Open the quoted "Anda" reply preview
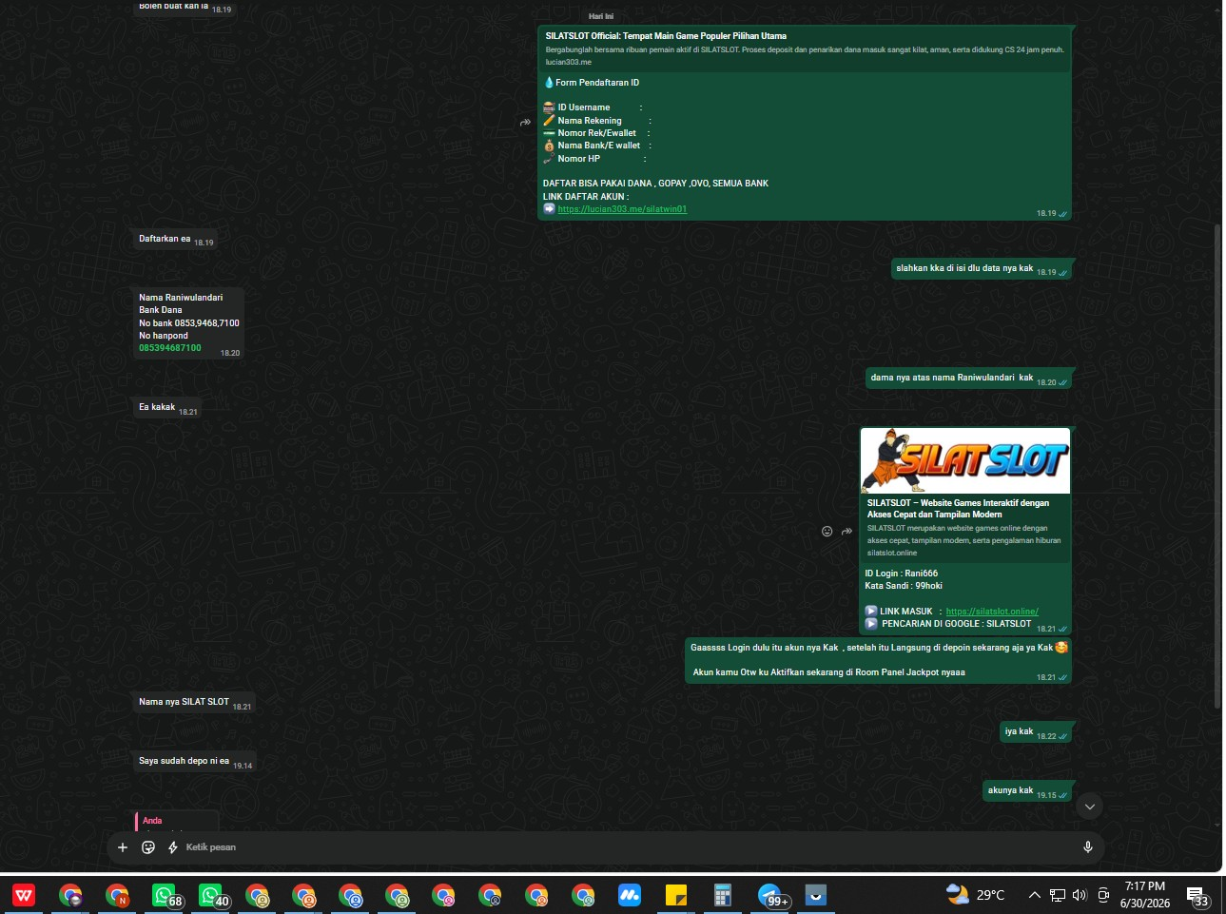Viewport: 1226px width, 914px height. pos(177,822)
